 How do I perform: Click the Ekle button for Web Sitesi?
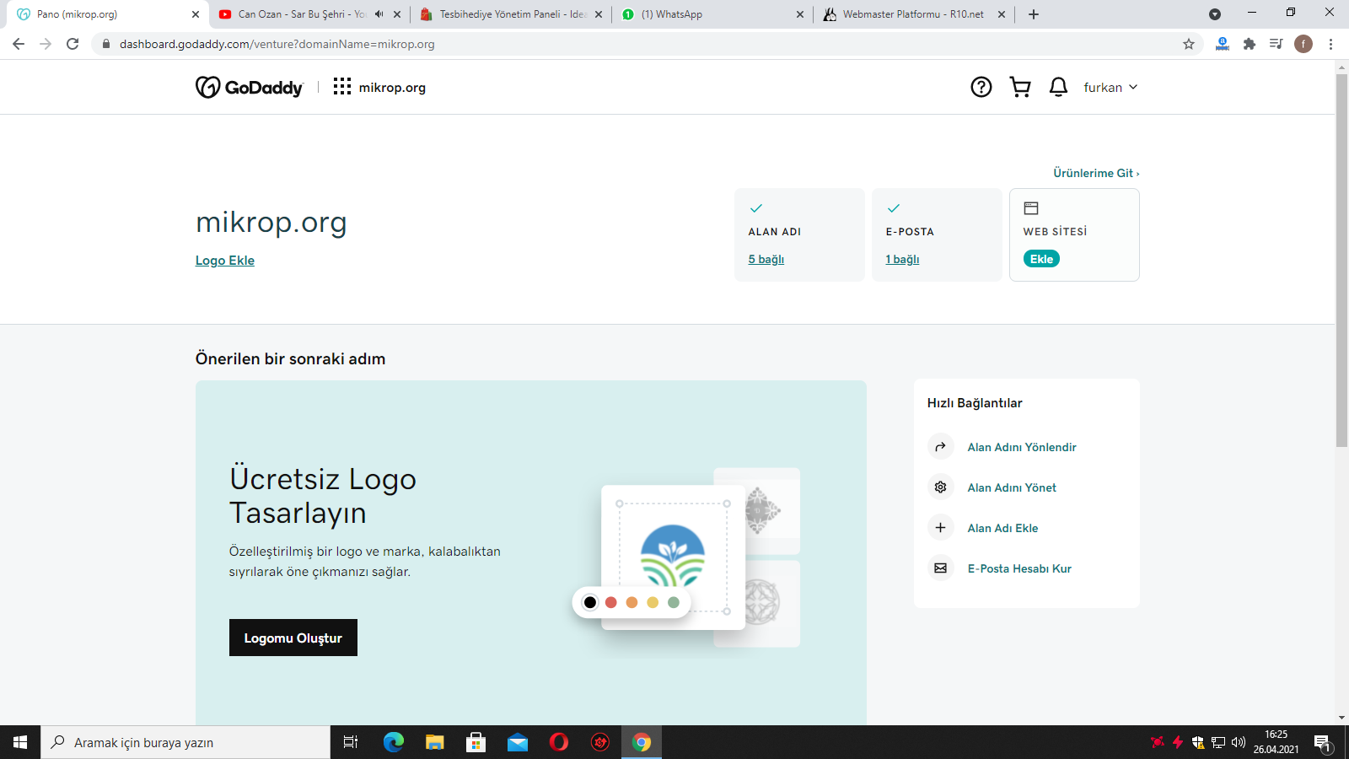tap(1041, 259)
